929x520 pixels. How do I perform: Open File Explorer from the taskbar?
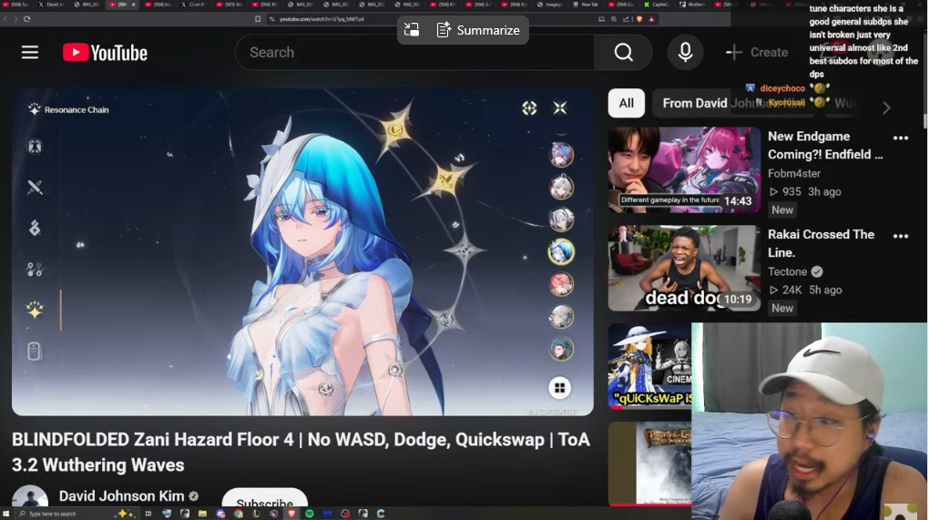click(x=202, y=514)
